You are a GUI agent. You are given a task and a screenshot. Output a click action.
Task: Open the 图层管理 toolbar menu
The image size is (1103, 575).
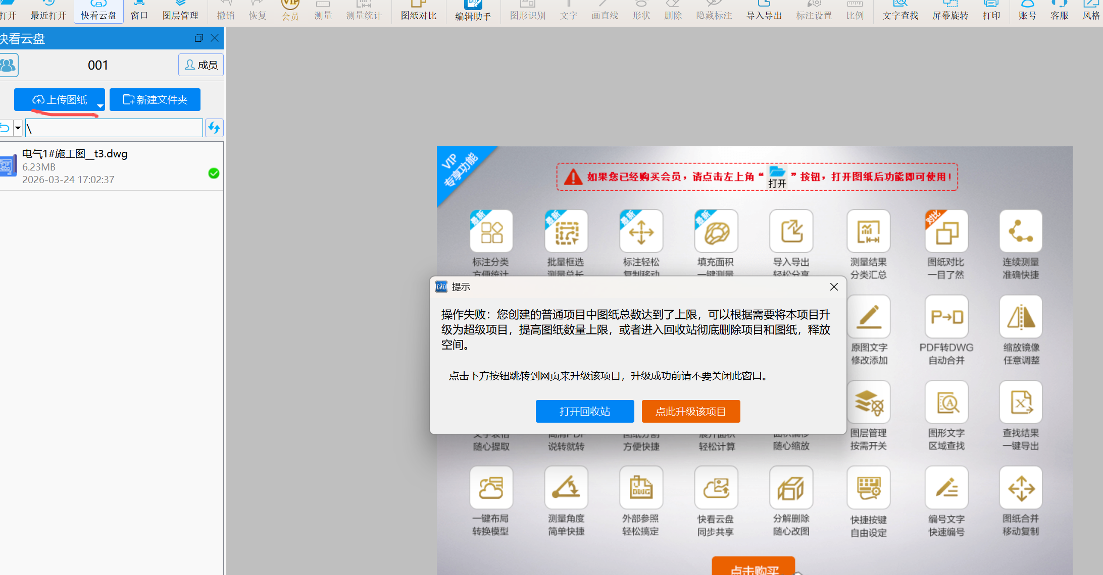pos(180,11)
